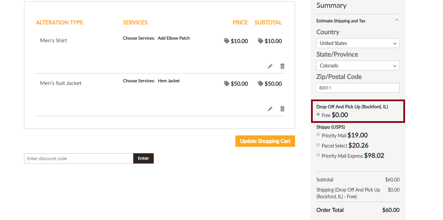
Task: Click the Enter discount code button
Action: pos(143,158)
